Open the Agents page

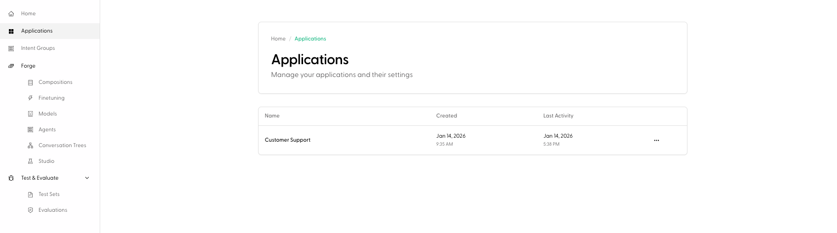(x=47, y=130)
